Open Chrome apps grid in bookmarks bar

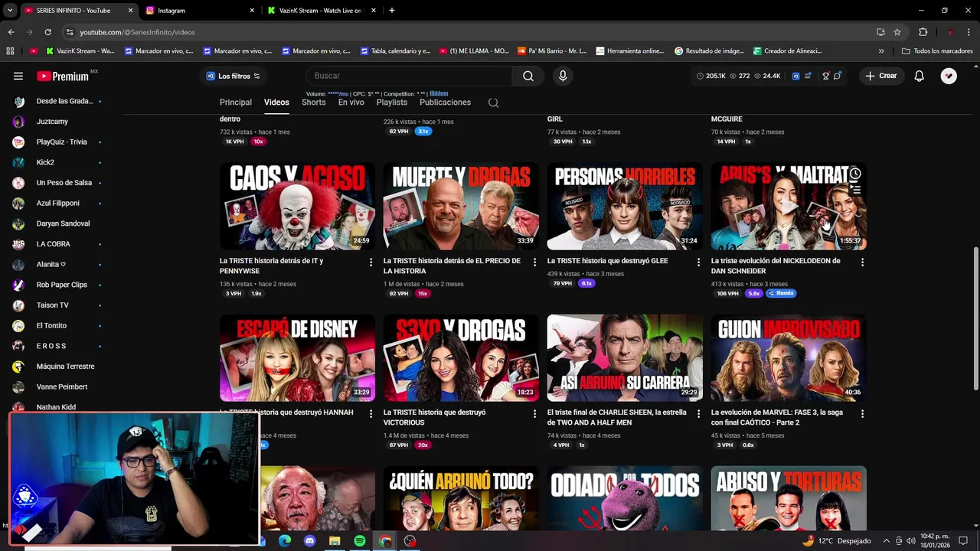click(x=10, y=51)
